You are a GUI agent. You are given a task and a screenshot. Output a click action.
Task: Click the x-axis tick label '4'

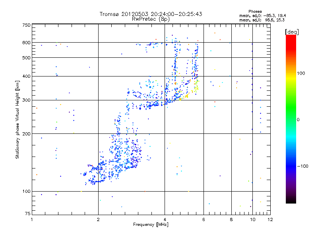pyautogui.click(x=165, y=219)
